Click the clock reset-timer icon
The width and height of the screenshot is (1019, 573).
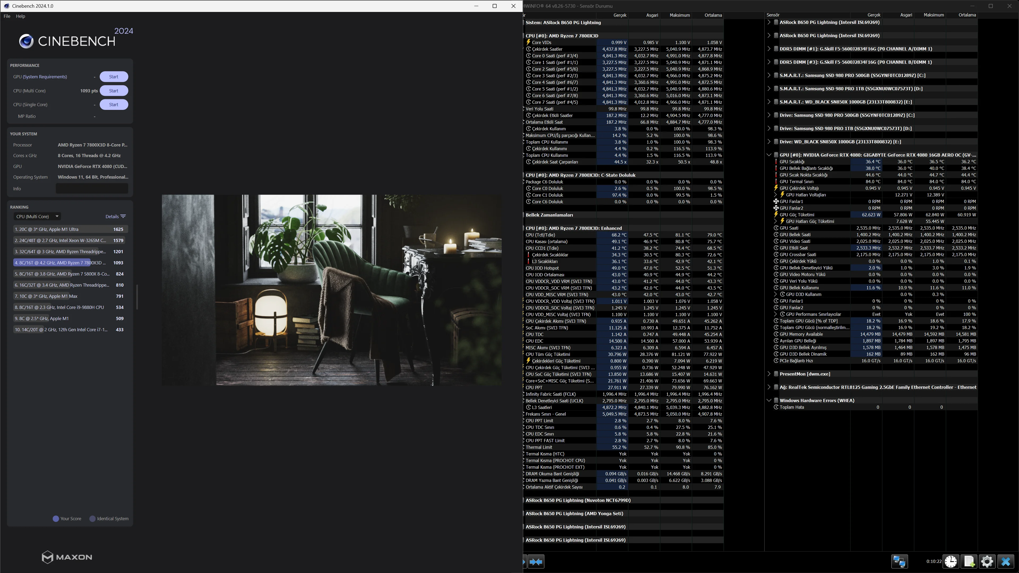(951, 562)
